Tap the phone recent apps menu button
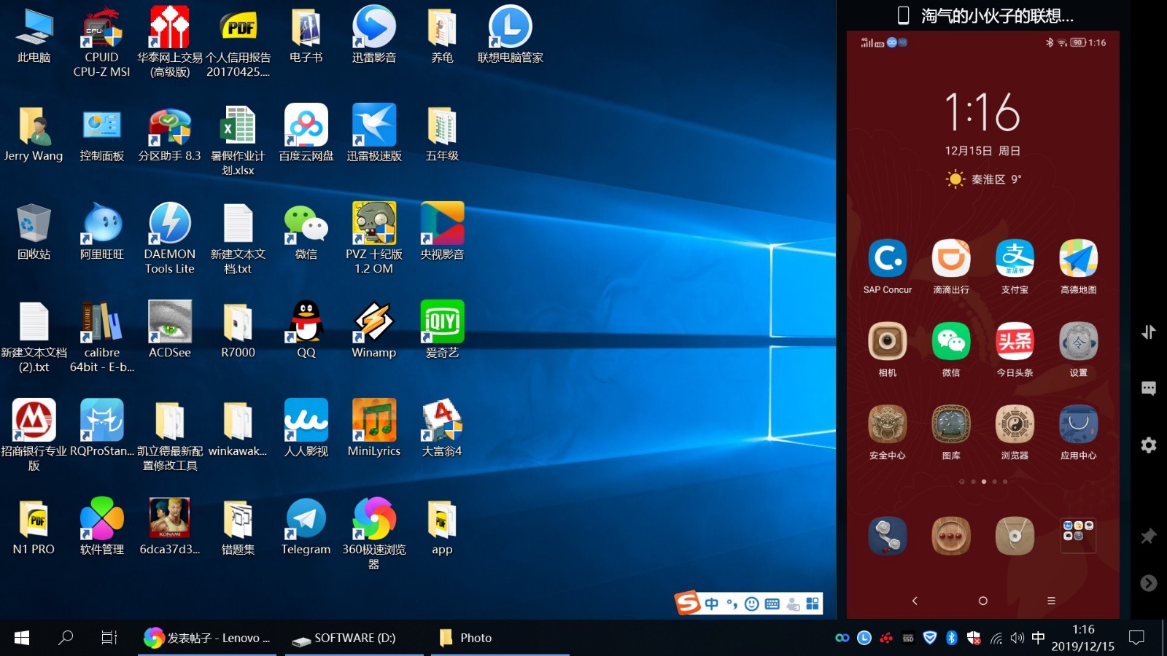 pos(1051,601)
